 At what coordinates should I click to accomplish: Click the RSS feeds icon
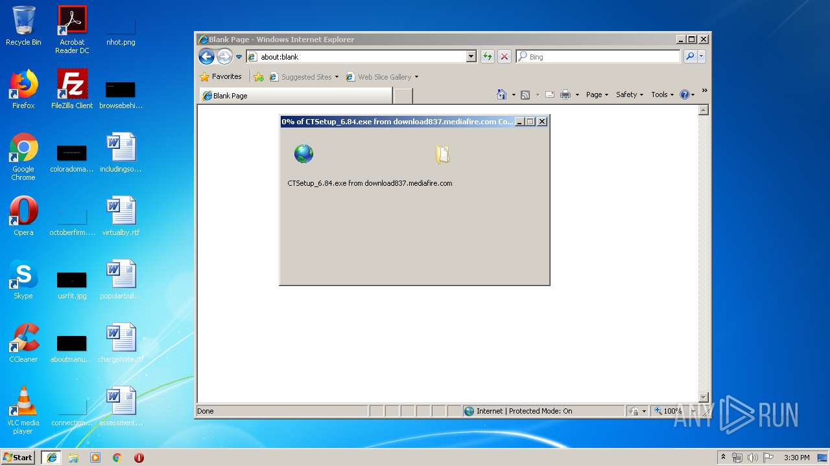point(525,94)
